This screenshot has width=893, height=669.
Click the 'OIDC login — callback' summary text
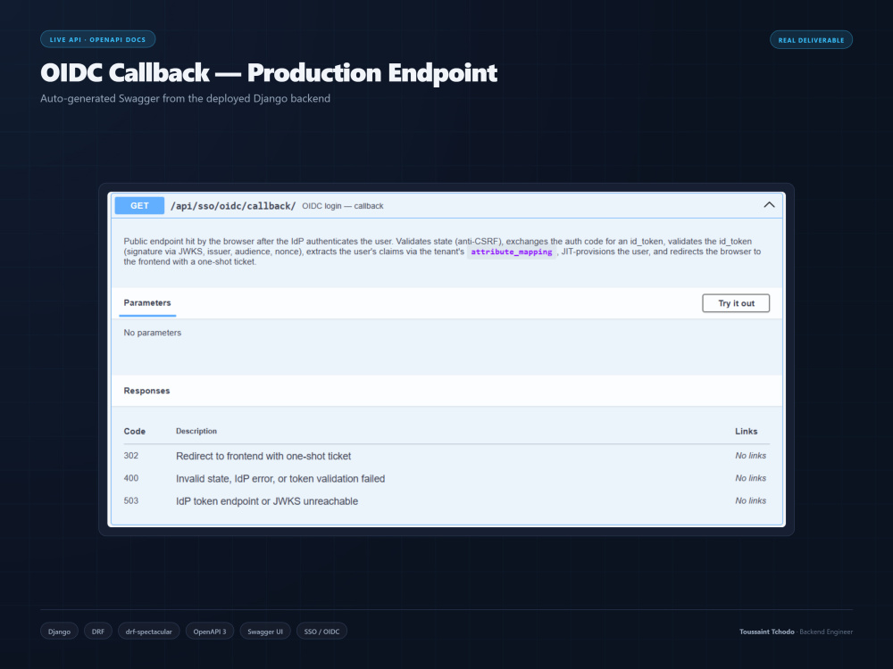point(342,206)
